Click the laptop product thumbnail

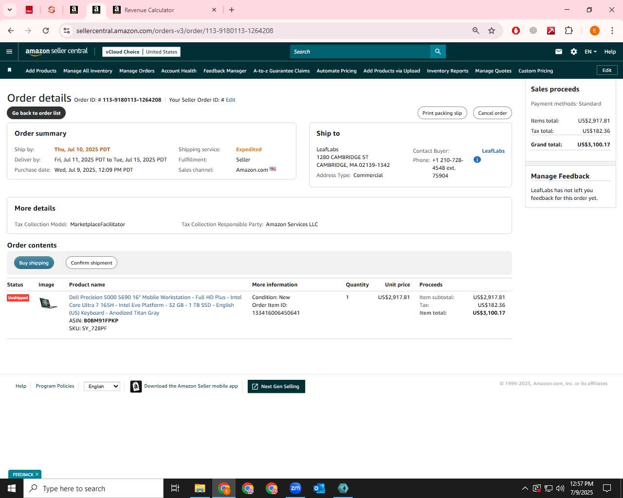click(x=48, y=303)
